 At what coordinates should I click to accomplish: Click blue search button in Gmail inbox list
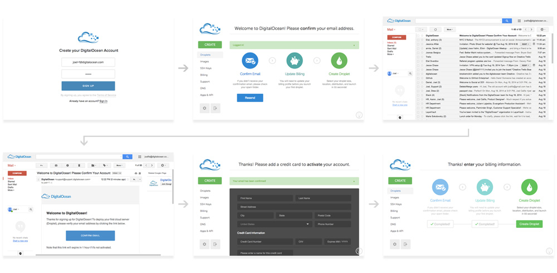507,21
